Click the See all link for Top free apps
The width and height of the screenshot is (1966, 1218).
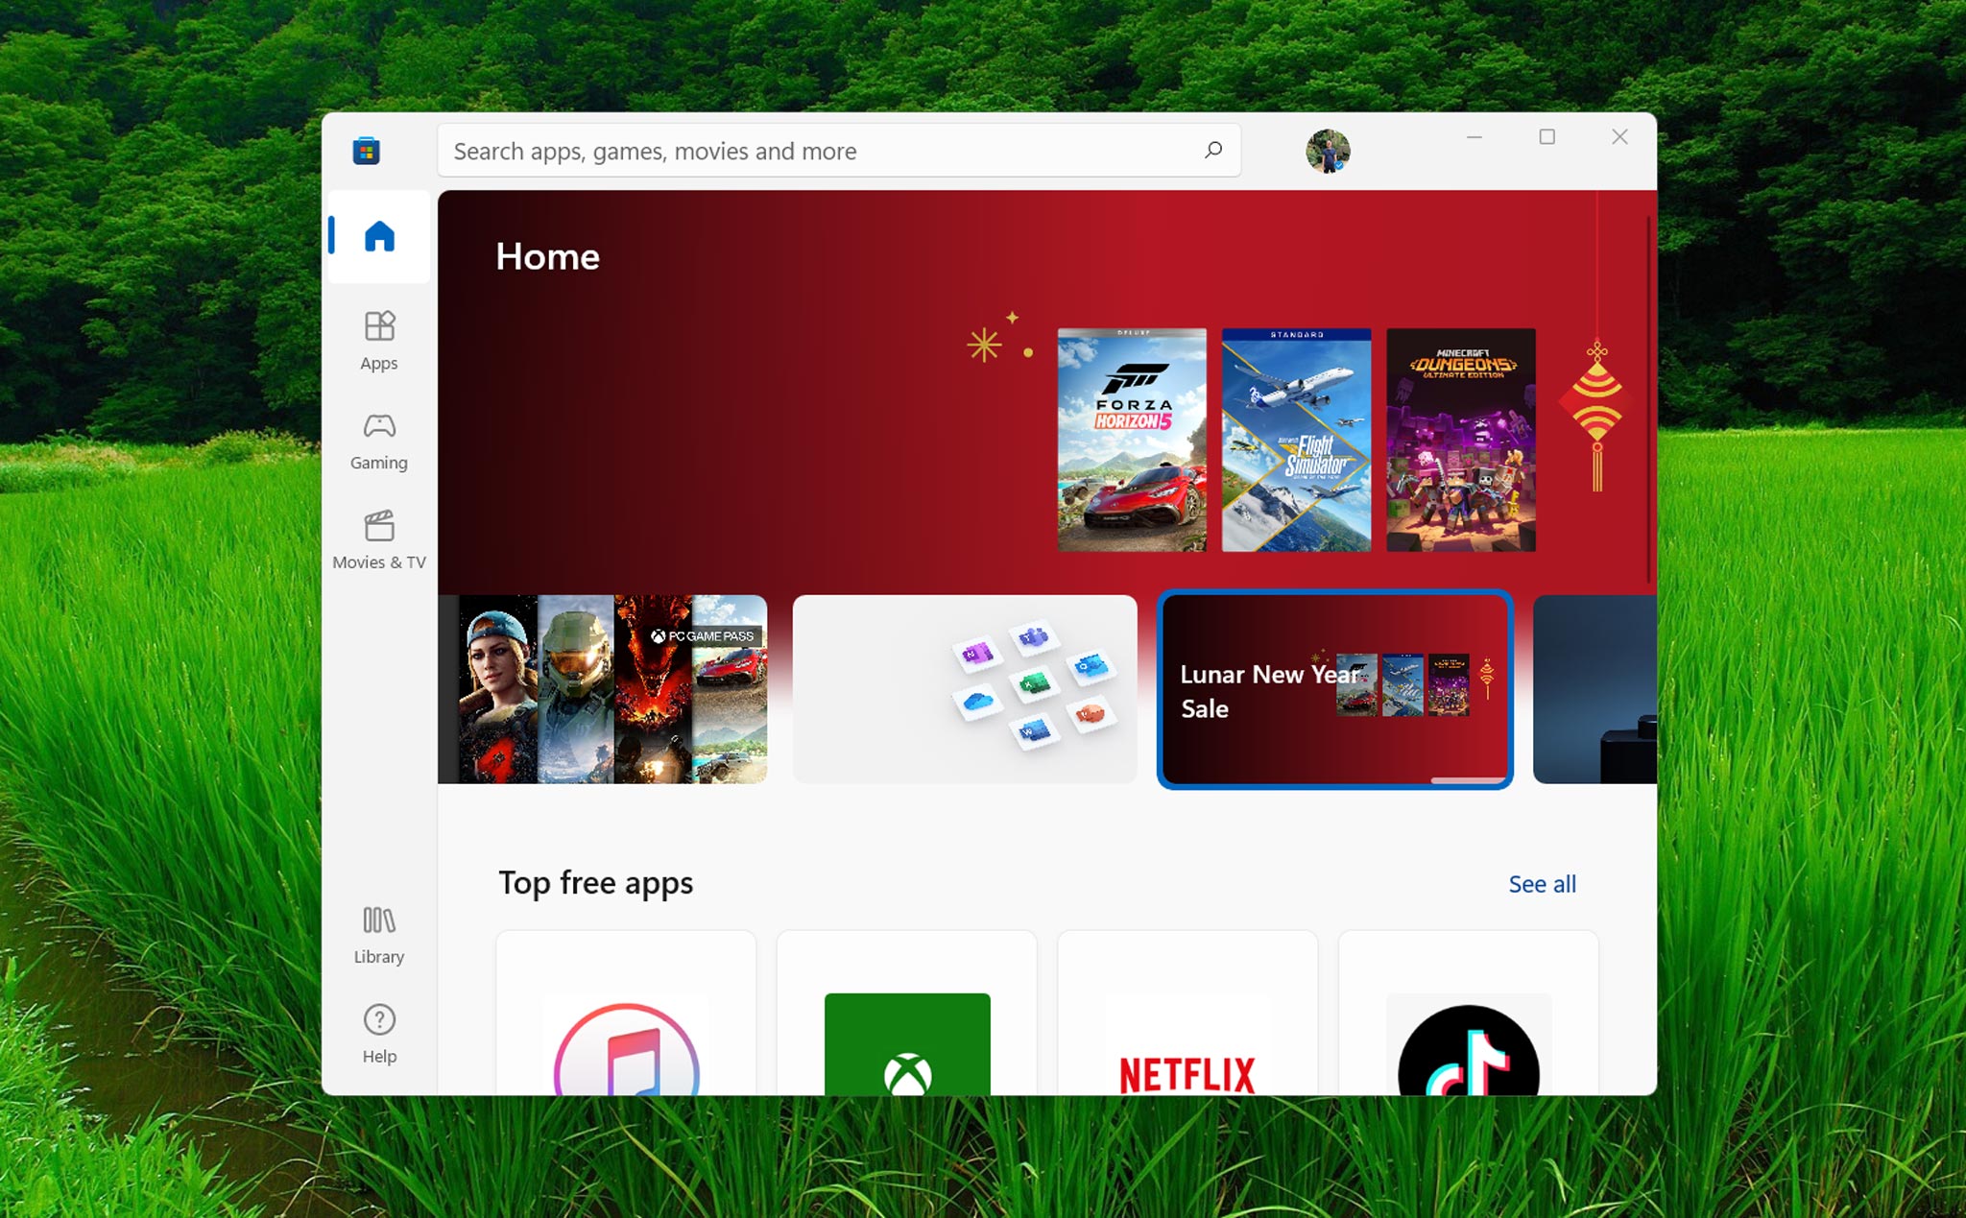pyautogui.click(x=1542, y=884)
